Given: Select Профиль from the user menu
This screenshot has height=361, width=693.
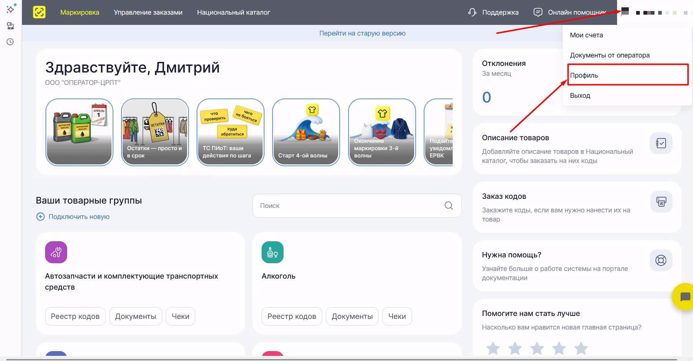Looking at the screenshot, I should [x=584, y=75].
